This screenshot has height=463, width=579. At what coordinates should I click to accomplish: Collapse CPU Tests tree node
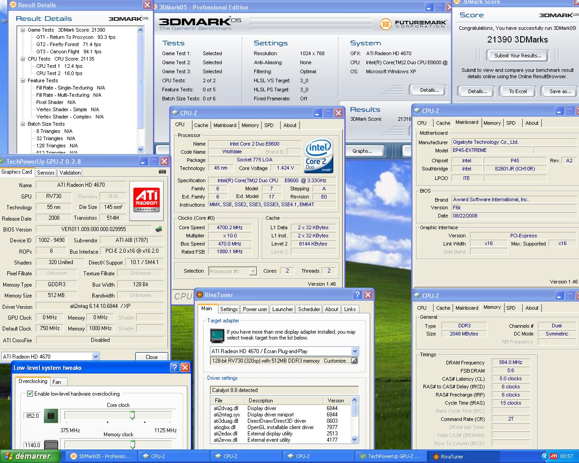tap(23, 59)
